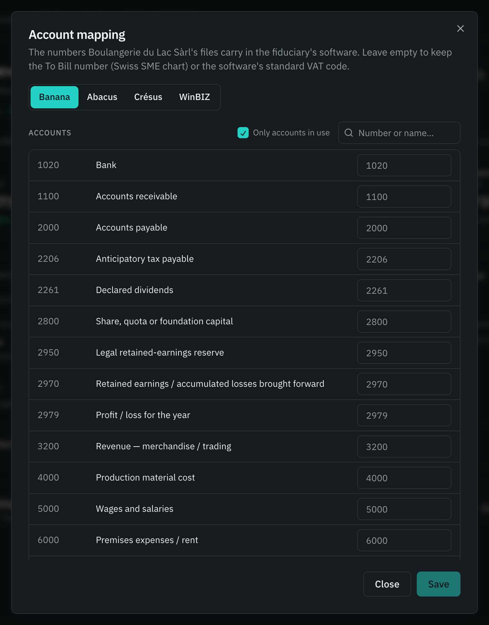The image size is (489, 625).
Task: Click the Premises expenses / rent name
Action: tap(147, 540)
